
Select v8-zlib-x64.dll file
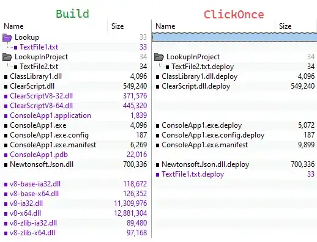coord(32,233)
